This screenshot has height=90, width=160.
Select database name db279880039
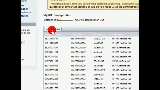click(x=51, y=65)
